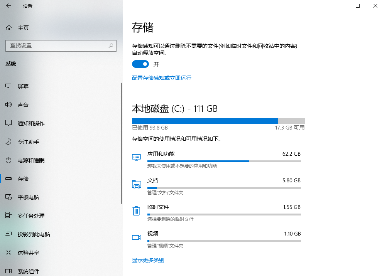Screen dimensions: 382x276
Task: Select 存储 in the sidebar
Action: tap(23, 178)
